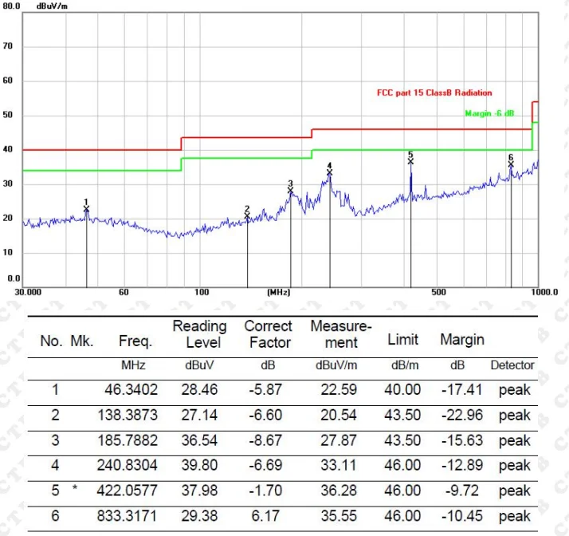Click margin value -22.96
The height and width of the screenshot is (536, 569).
click(x=462, y=415)
